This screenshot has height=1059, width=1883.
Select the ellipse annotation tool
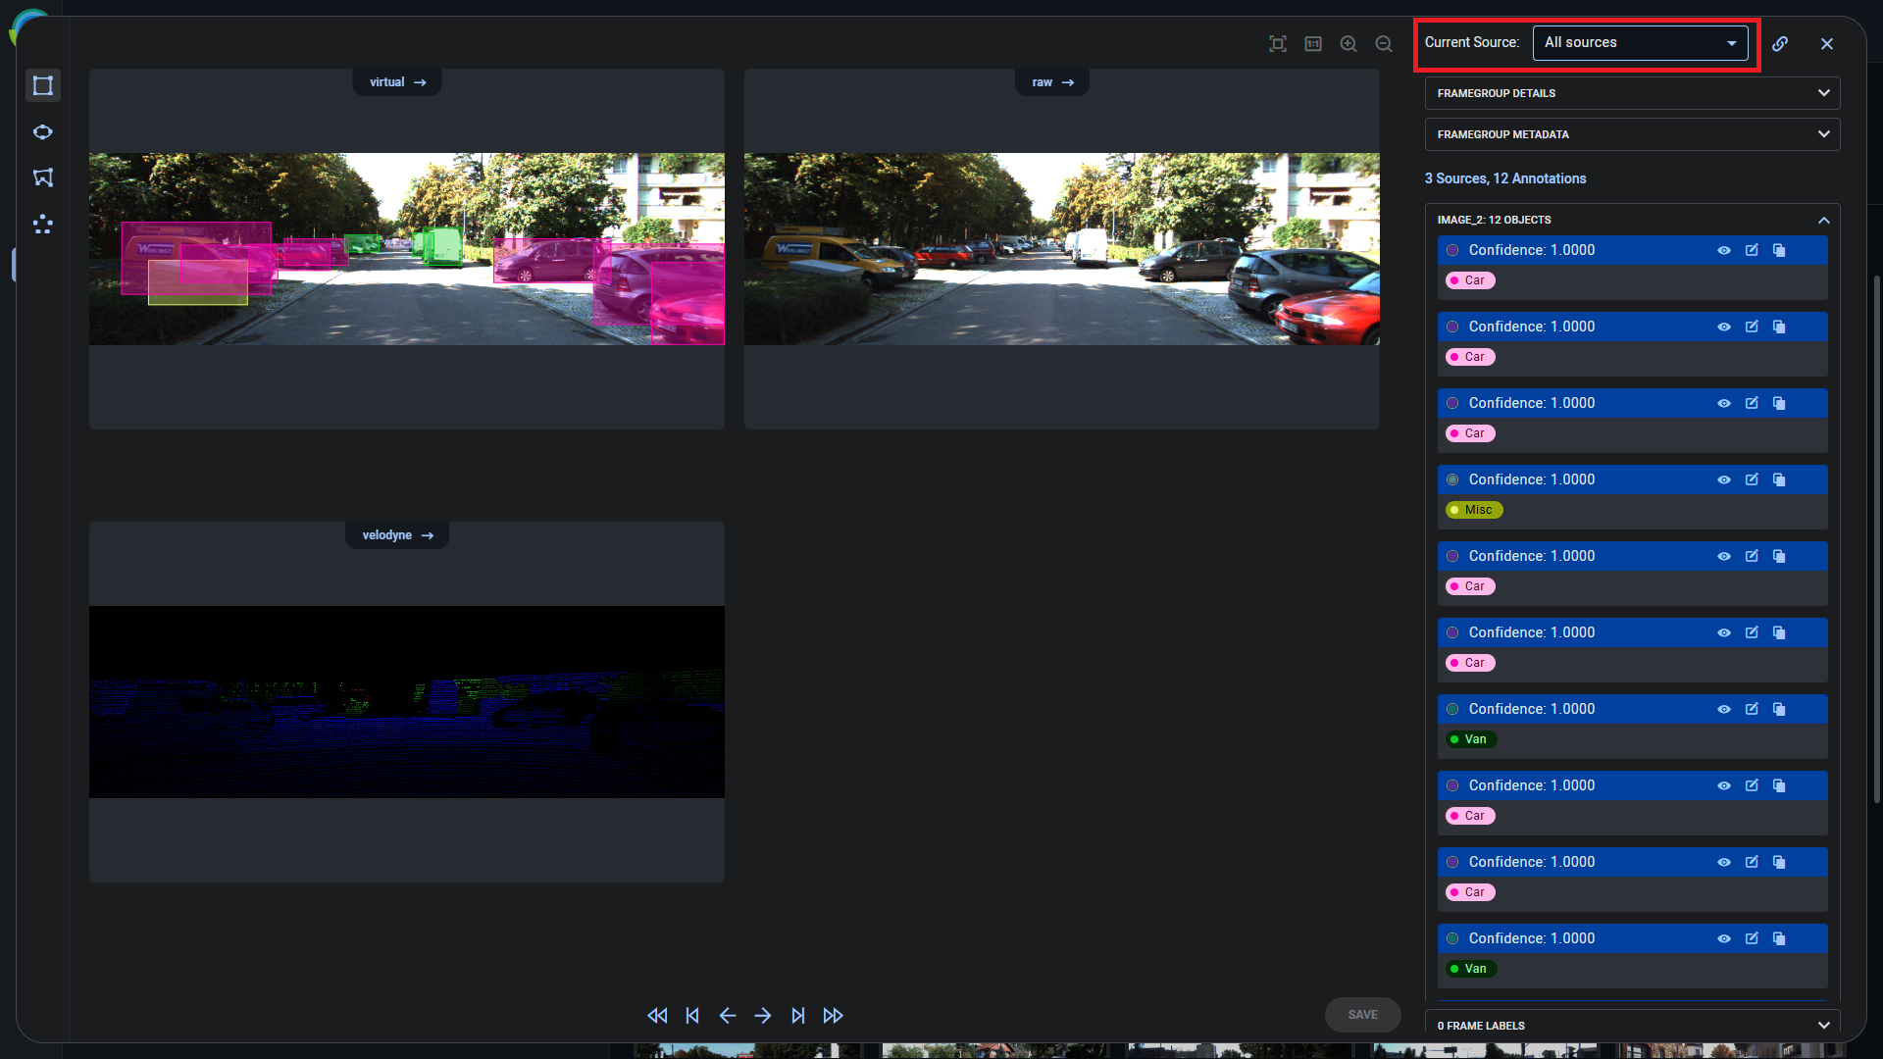click(42, 132)
